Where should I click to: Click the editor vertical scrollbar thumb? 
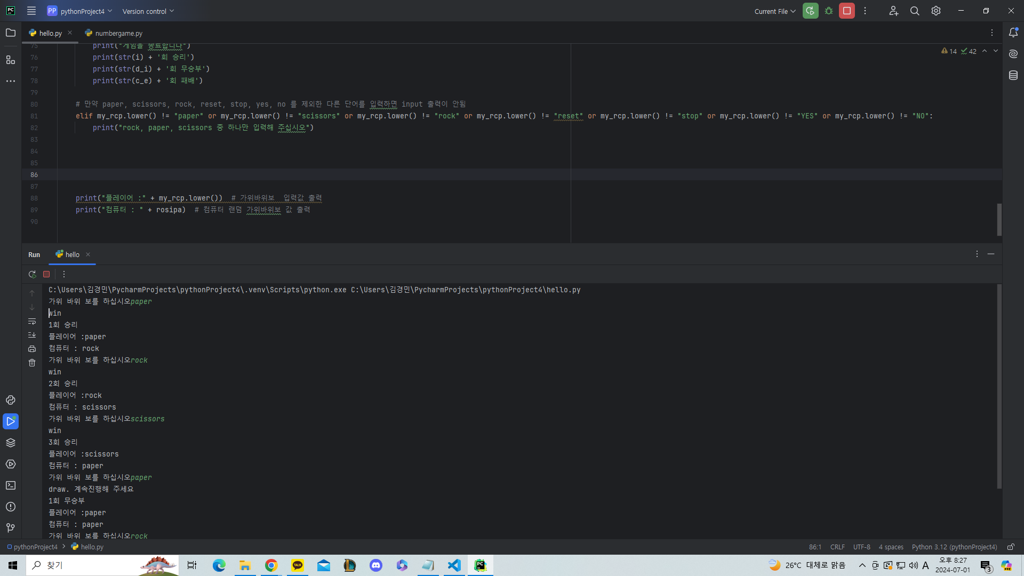click(999, 219)
